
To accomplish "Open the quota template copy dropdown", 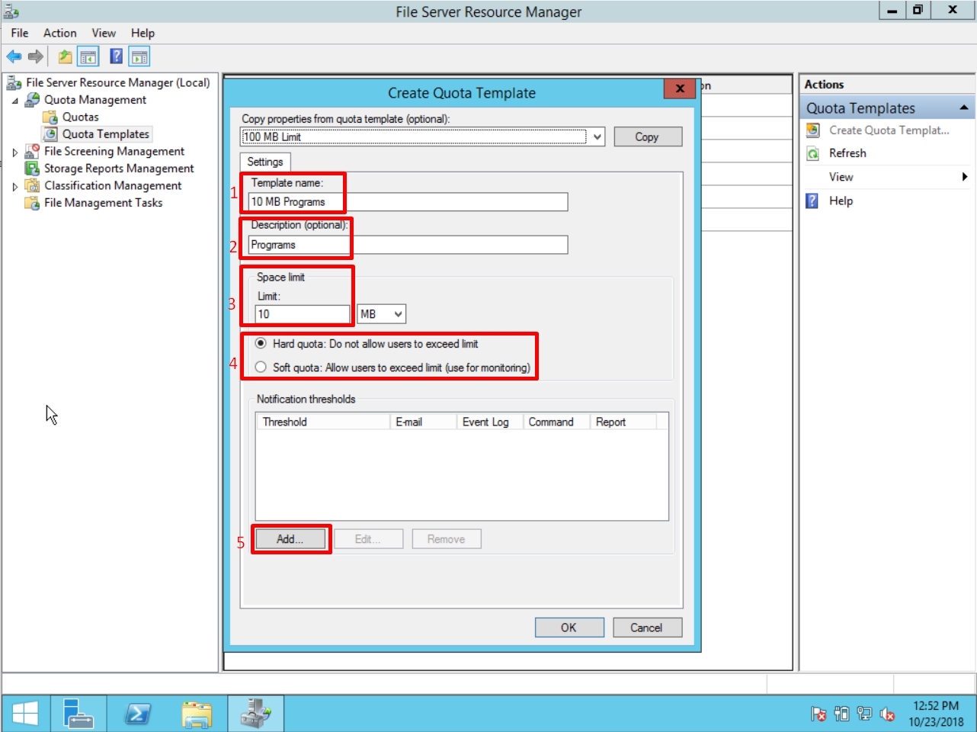I will pos(597,136).
